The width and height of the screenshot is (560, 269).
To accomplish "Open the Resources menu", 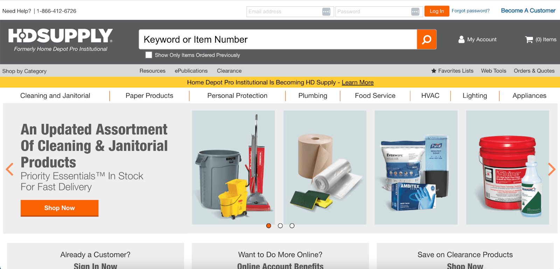I will (153, 71).
